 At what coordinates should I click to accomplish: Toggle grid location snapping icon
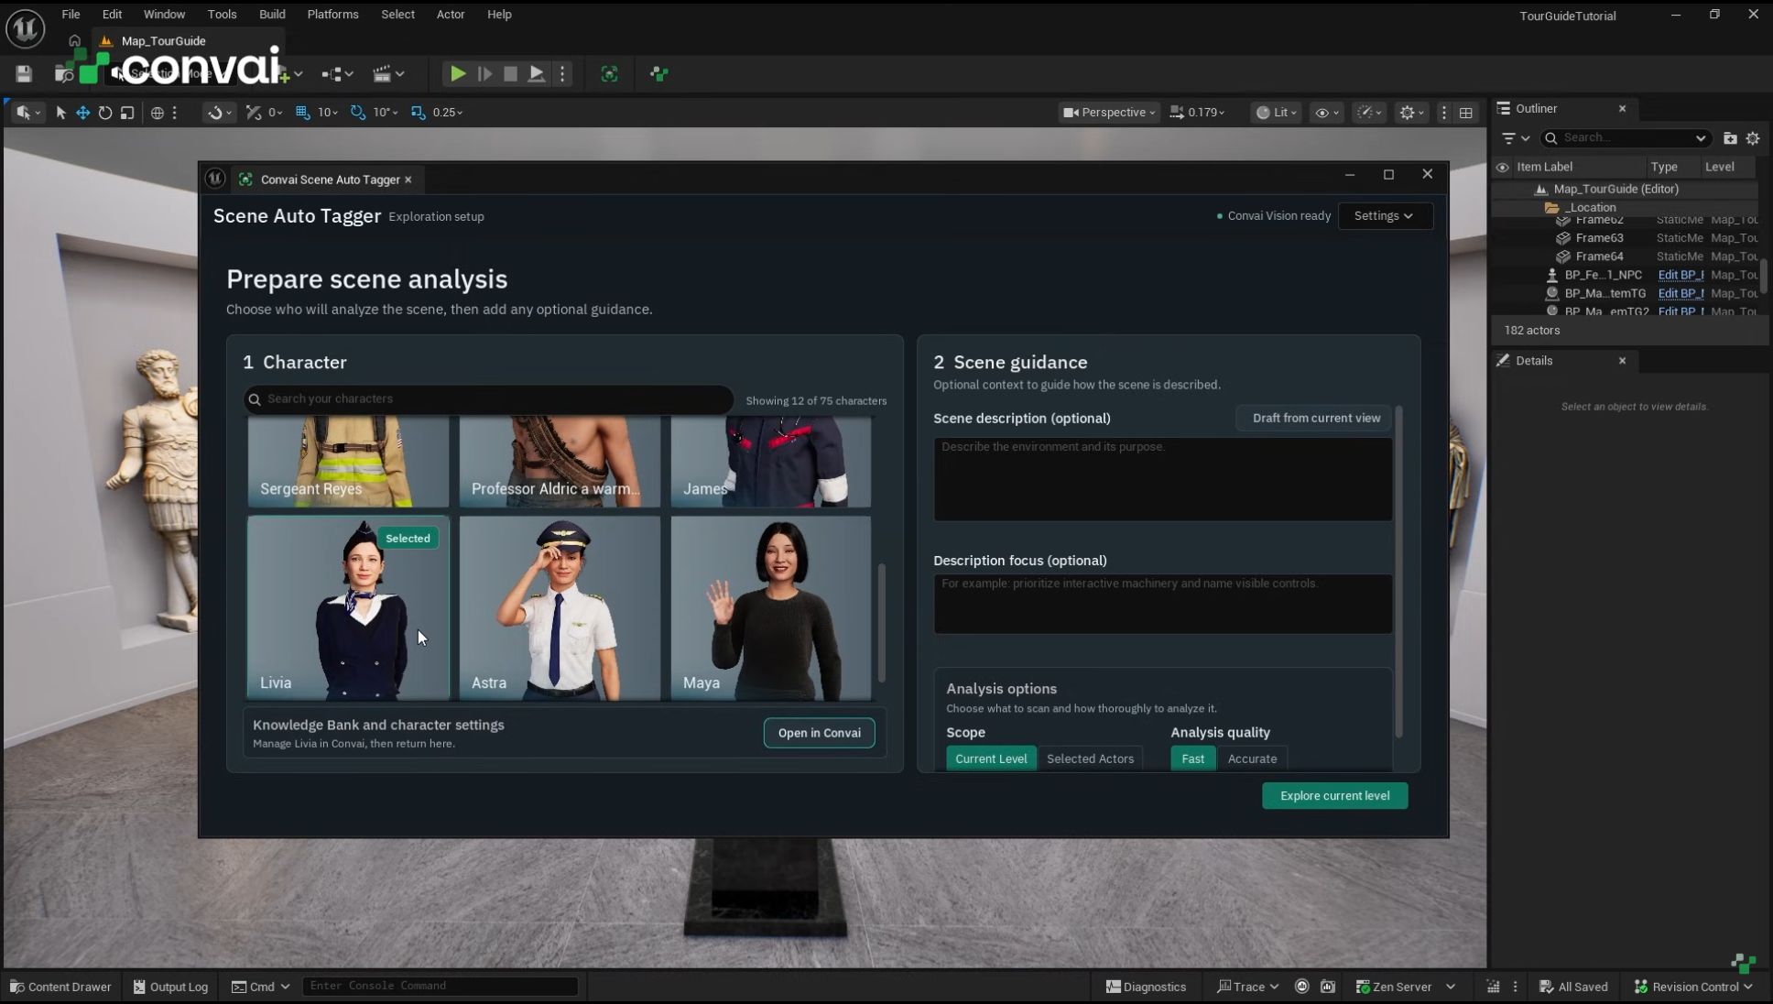(303, 113)
